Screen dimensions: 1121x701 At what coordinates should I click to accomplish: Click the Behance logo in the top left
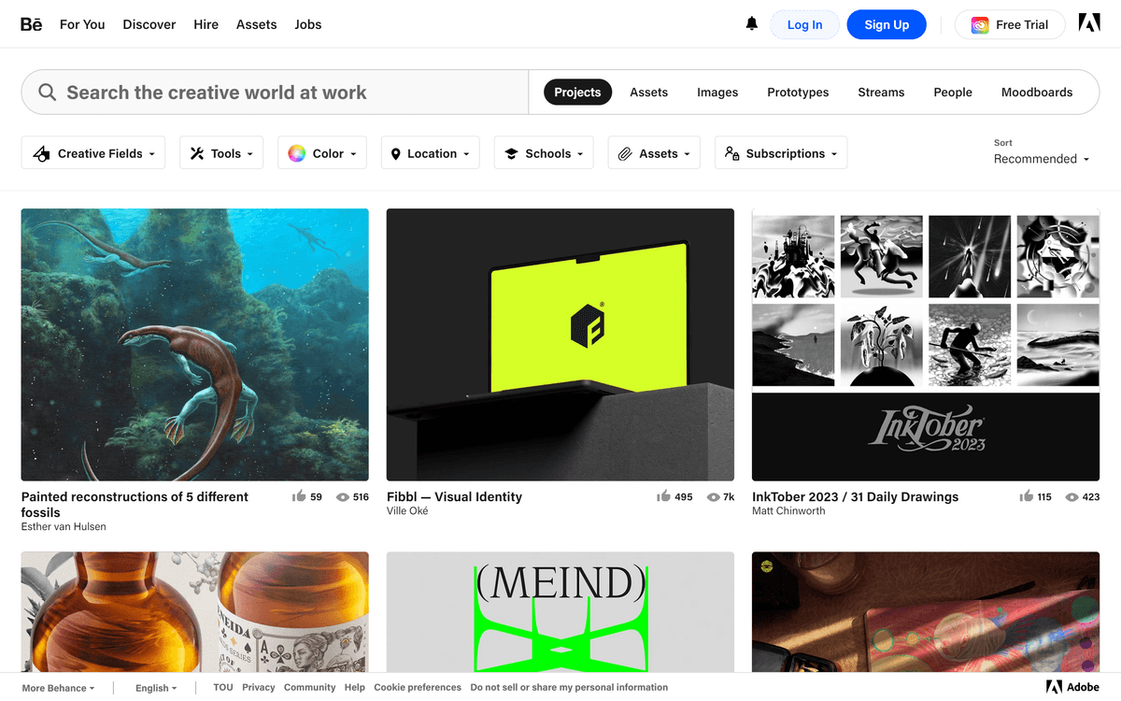click(31, 24)
